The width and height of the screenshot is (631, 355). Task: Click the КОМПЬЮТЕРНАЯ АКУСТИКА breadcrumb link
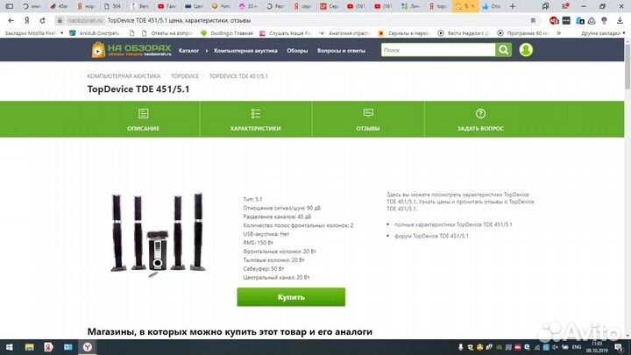tap(124, 76)
